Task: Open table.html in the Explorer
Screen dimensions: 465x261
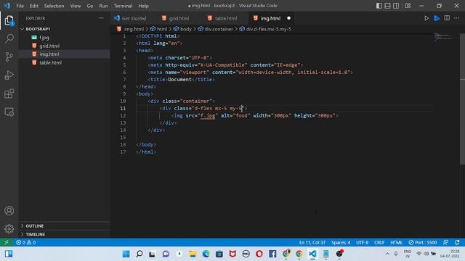Action: tap(50, 62)
